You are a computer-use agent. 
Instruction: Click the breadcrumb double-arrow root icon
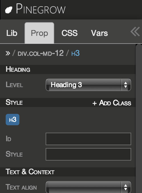8,53
